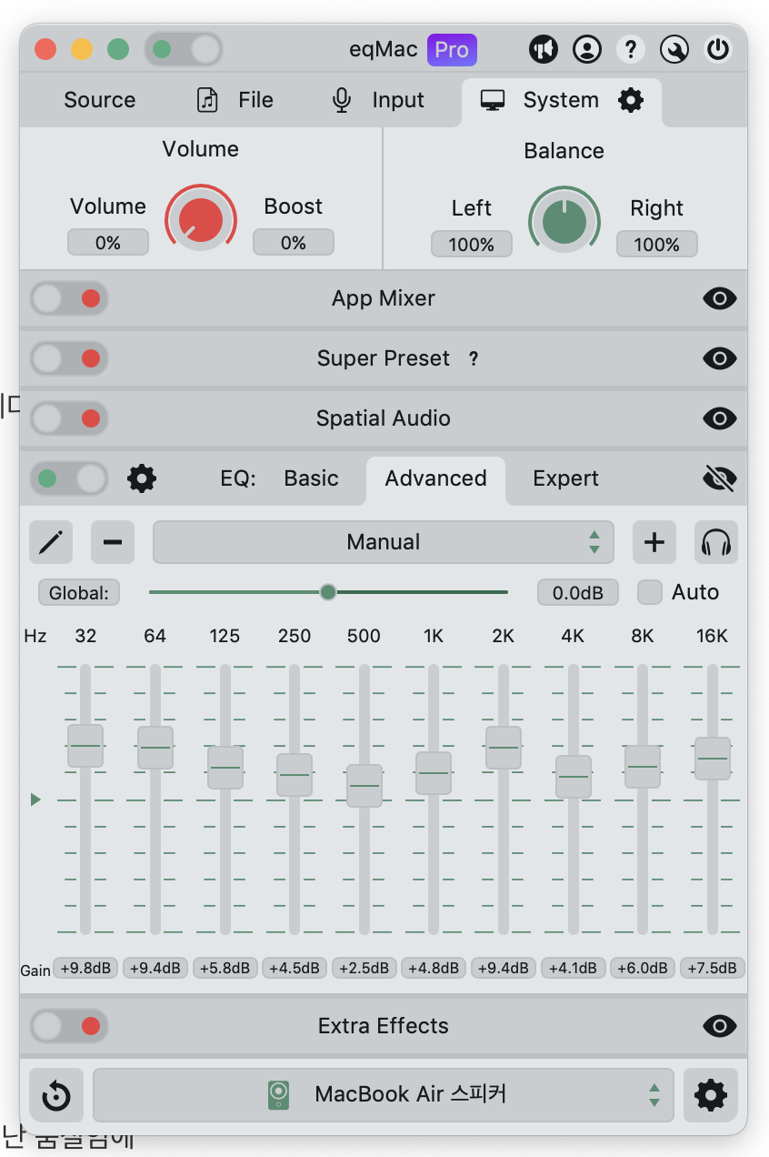Switch to Expert EQ tab
The width and height of the screenshot is (769, 1157).
click(565, 478)
